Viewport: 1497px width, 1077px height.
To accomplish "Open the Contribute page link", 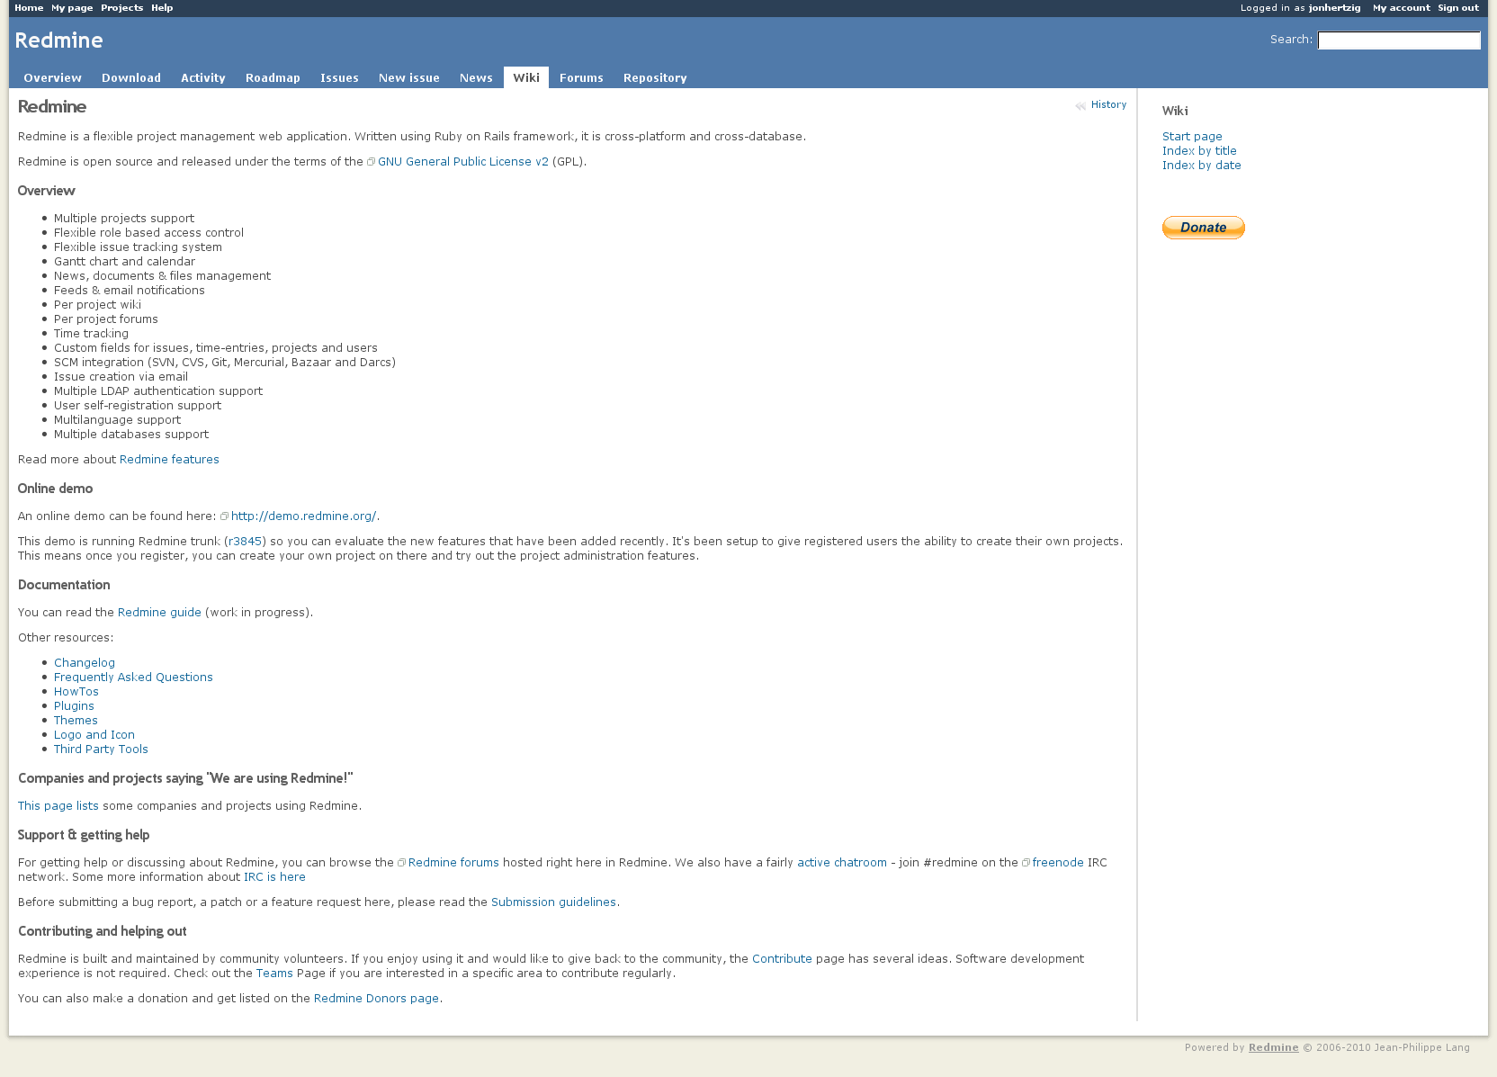I will click(x=782, y=959).
